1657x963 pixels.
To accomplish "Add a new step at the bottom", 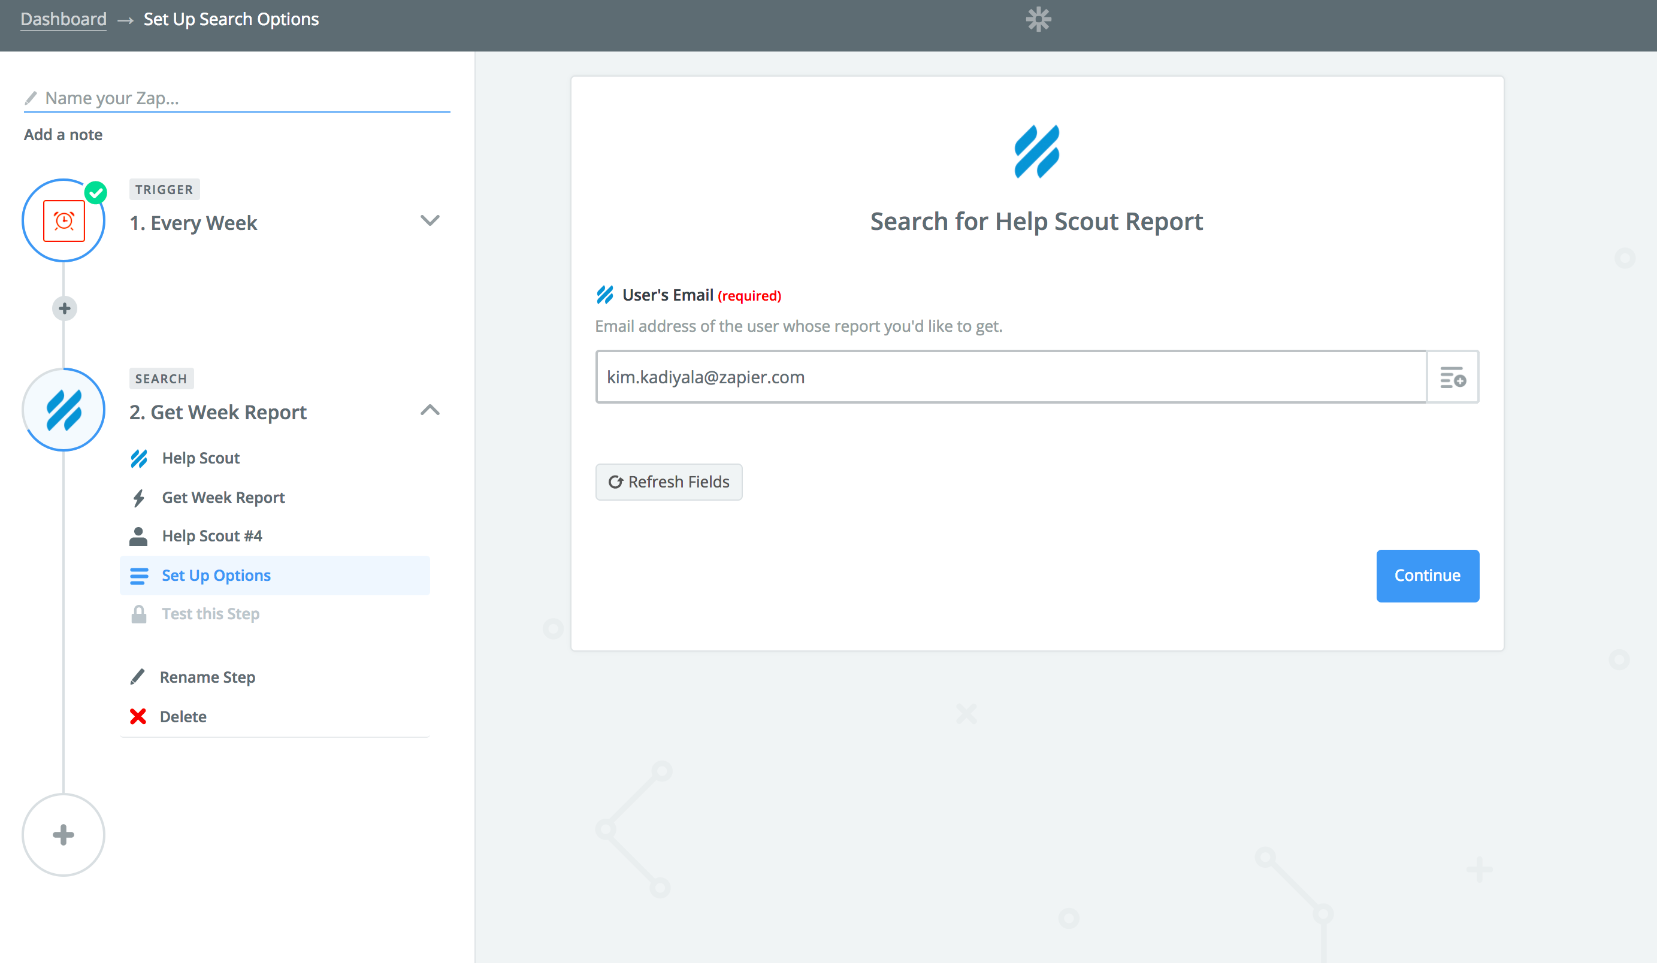I will click(x=64, y=835).
